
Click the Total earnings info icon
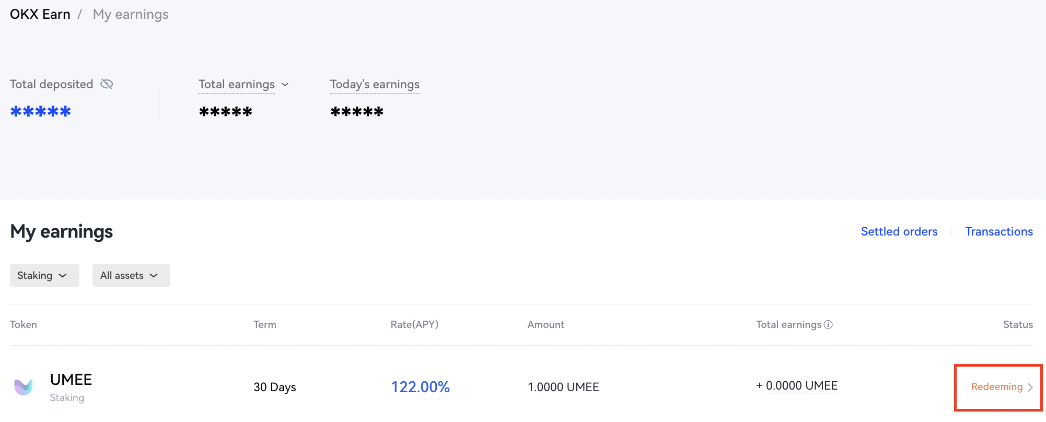pos(828,324)
